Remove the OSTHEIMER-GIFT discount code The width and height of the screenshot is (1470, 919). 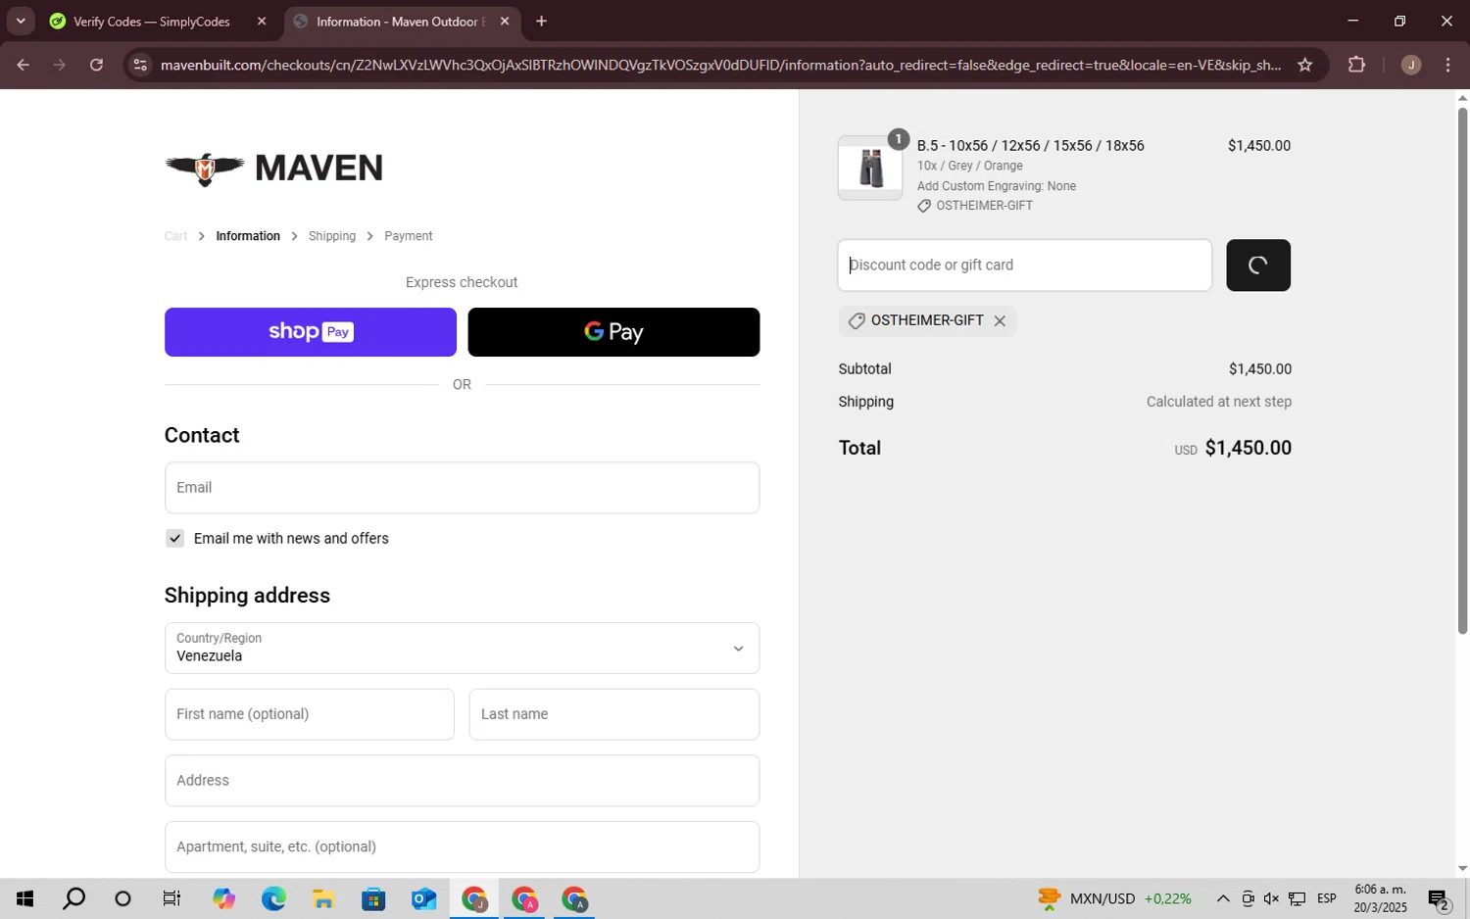pyautogui.click(x=1000, y=321)
